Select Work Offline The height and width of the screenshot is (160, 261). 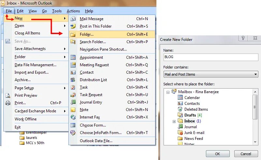click(x=26, y=119)
